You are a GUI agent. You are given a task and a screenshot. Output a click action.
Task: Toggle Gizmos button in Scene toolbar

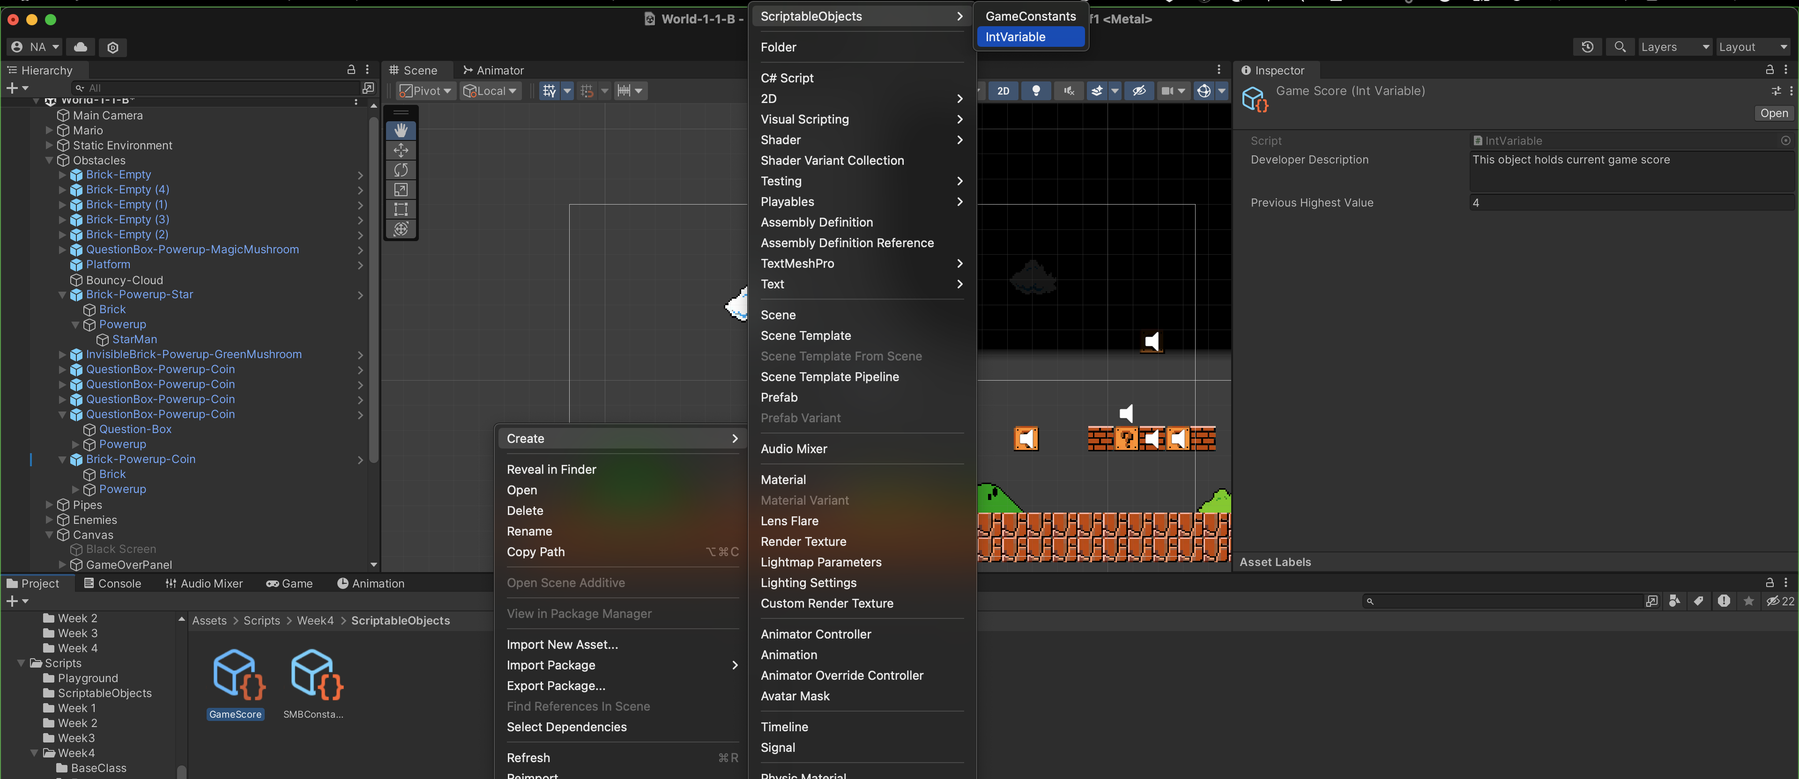pyautogui.click(x=1203, y=91)
